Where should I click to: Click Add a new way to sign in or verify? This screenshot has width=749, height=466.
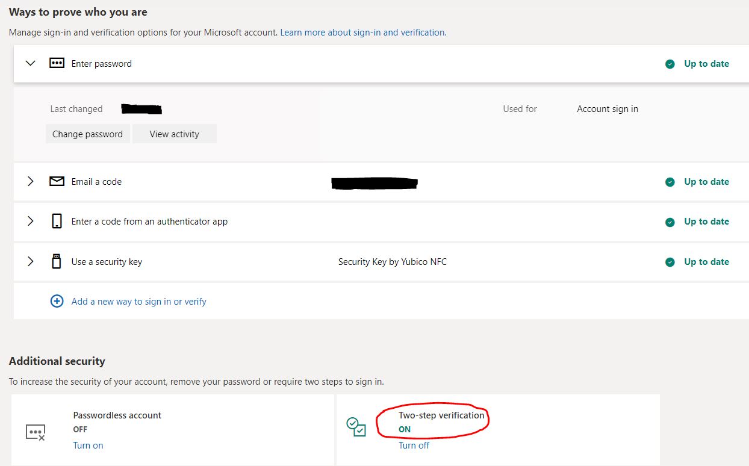point(138,301)
